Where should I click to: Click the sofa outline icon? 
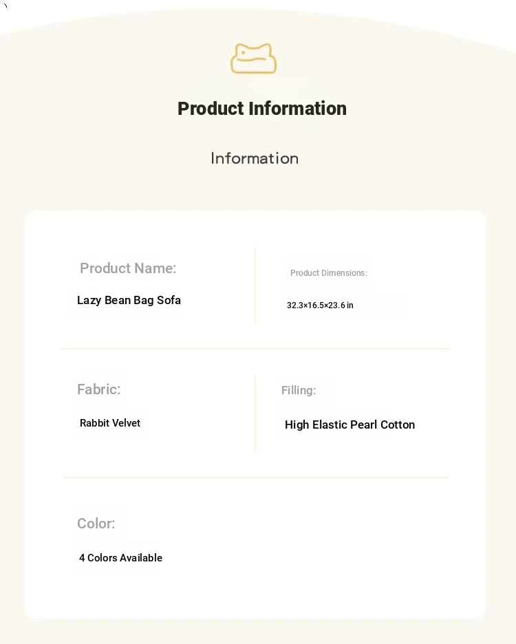click(253, 58)
